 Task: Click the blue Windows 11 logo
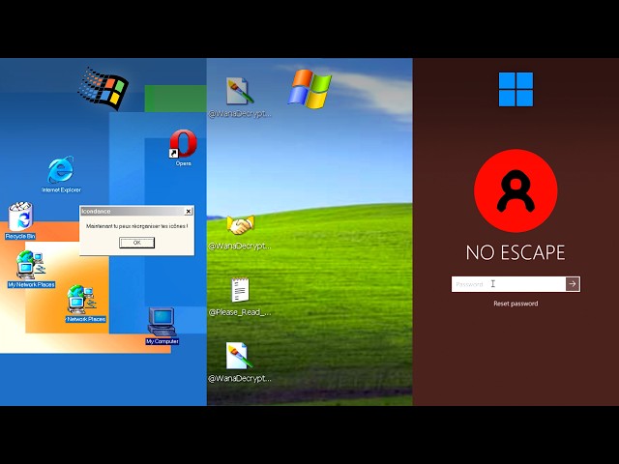(516, 89)
